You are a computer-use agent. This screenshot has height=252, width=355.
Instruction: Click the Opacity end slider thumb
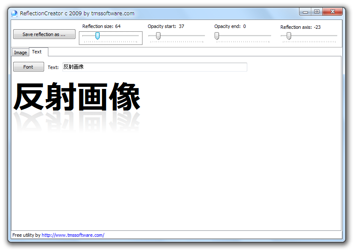(217, 36)
